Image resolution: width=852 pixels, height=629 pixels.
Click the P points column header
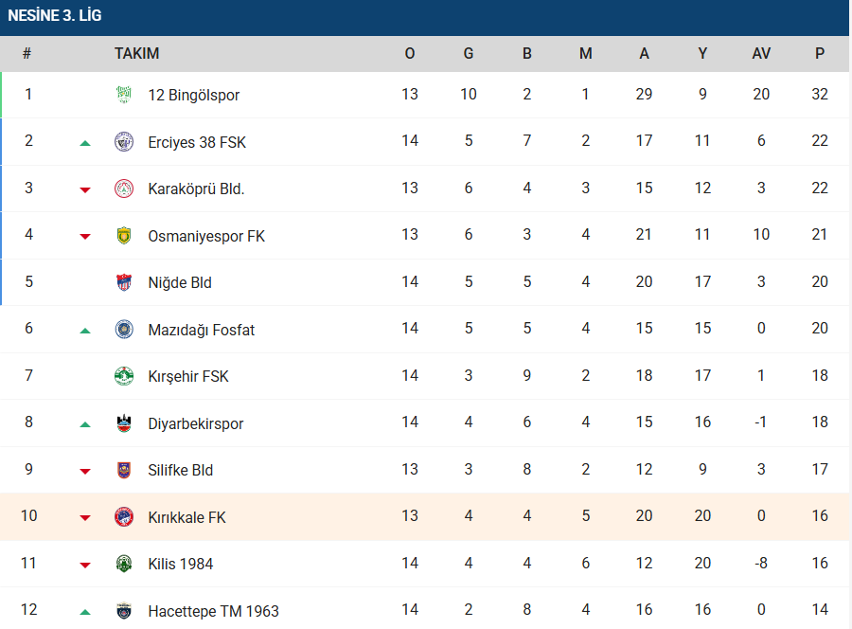[820, 54]
